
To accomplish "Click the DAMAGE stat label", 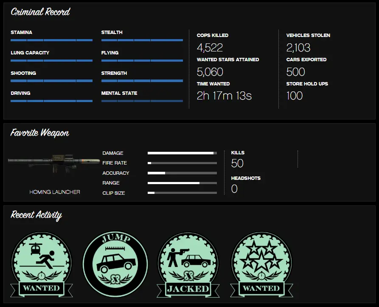I will click(x=112, y=153).
